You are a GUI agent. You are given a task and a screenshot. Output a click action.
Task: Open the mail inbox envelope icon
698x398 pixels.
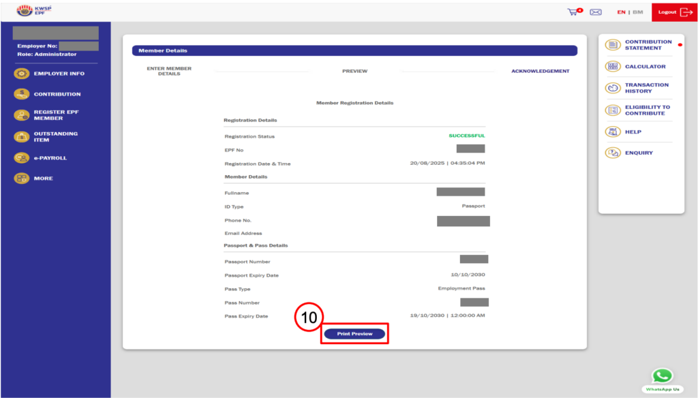(x=595, y=12)
